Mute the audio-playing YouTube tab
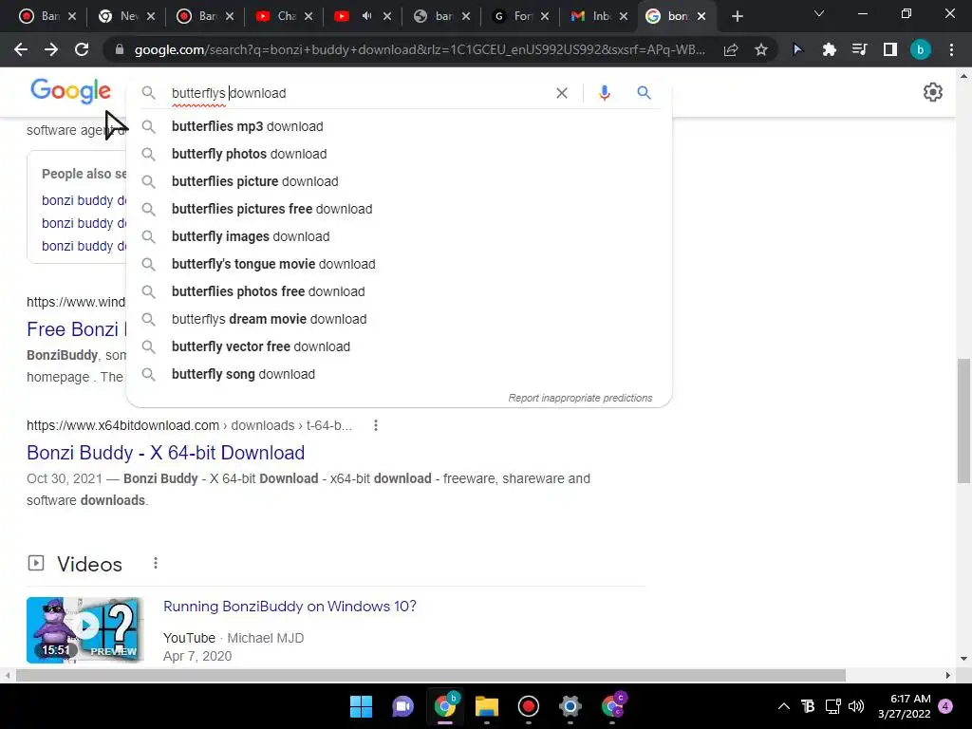Screen dimensions: 972x729 point(367,16)
